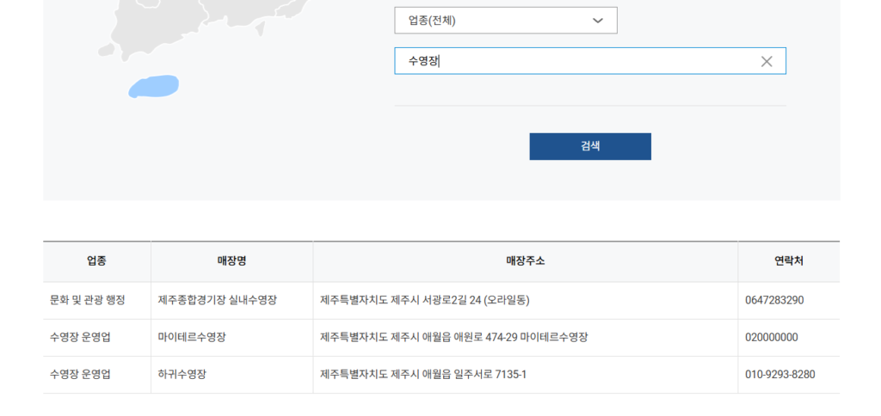Click the 매장명 column header
The image size is (881, 416).
231,261
